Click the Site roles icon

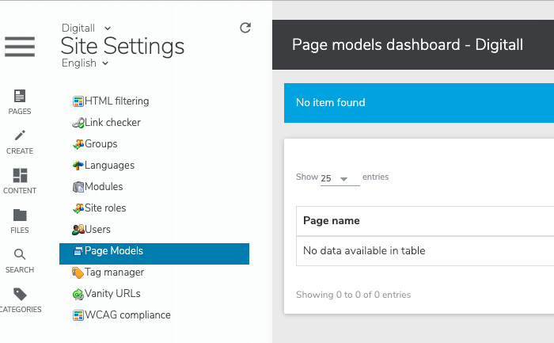coord(78,208)
